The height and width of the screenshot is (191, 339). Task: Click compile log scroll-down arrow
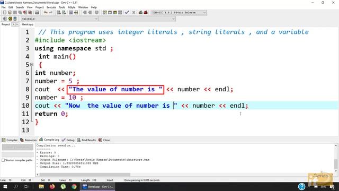336,171
